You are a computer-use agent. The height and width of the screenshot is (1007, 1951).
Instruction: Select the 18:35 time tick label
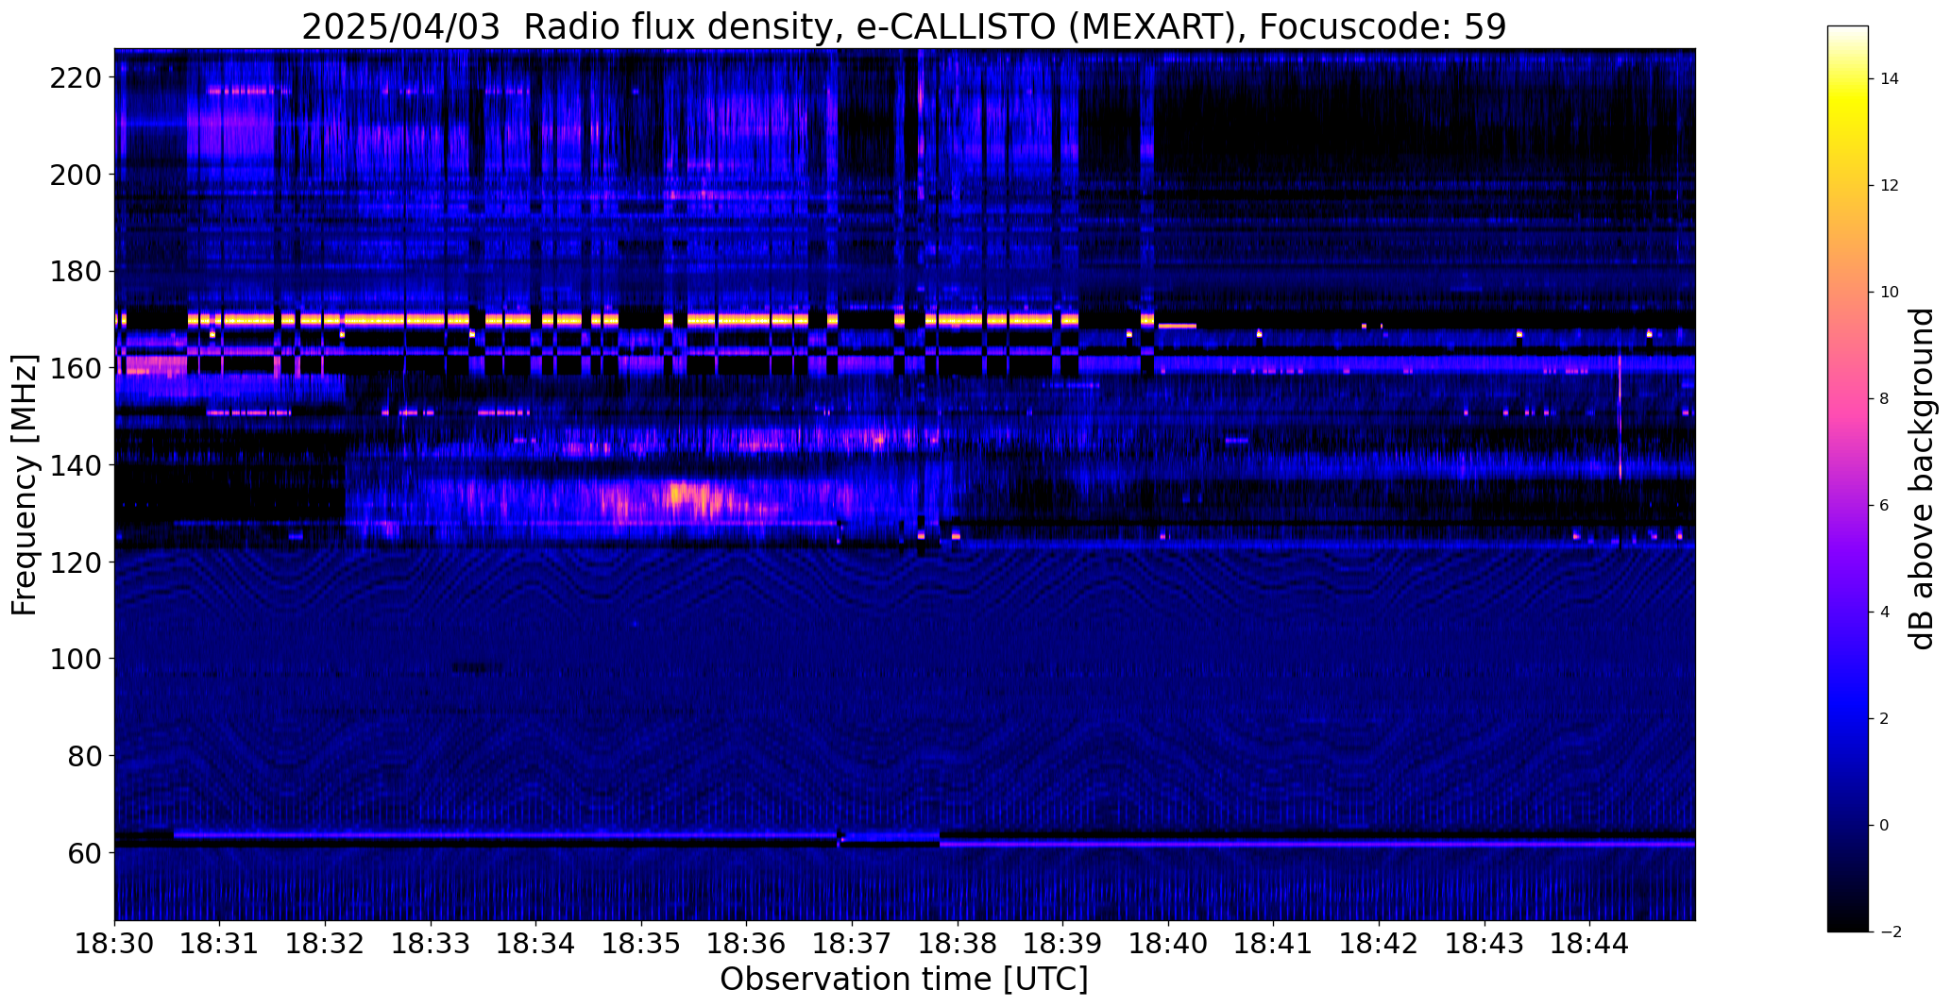pos(641,944)
